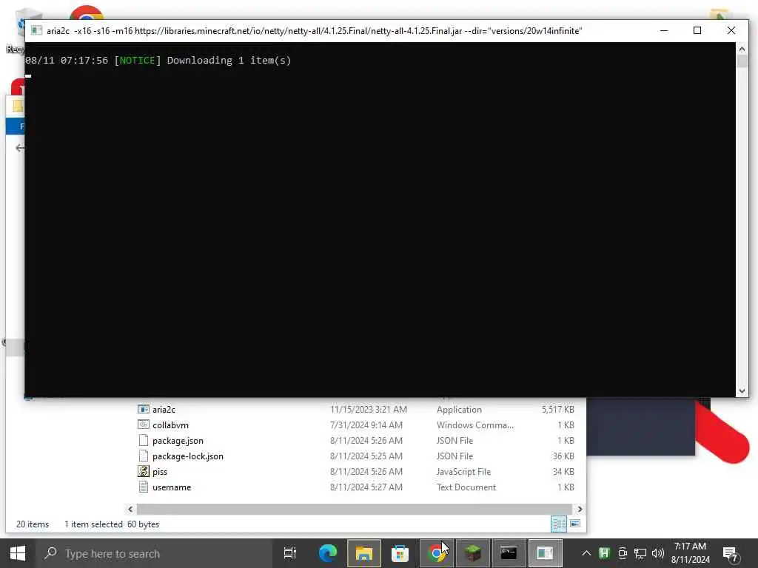Select the username text document

[172, 487]
